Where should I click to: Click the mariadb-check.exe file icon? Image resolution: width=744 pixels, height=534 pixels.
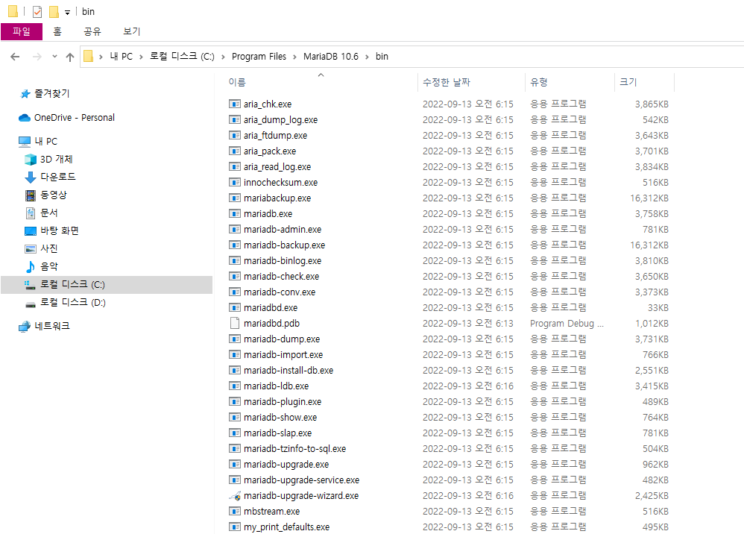click(x=234, y=276)
